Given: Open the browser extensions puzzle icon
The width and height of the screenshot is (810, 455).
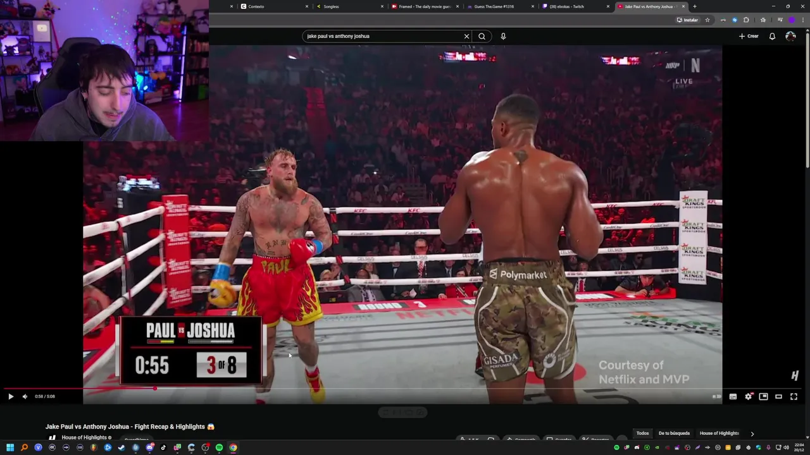Looking at the screenshot, I should (x=746, y=20).
